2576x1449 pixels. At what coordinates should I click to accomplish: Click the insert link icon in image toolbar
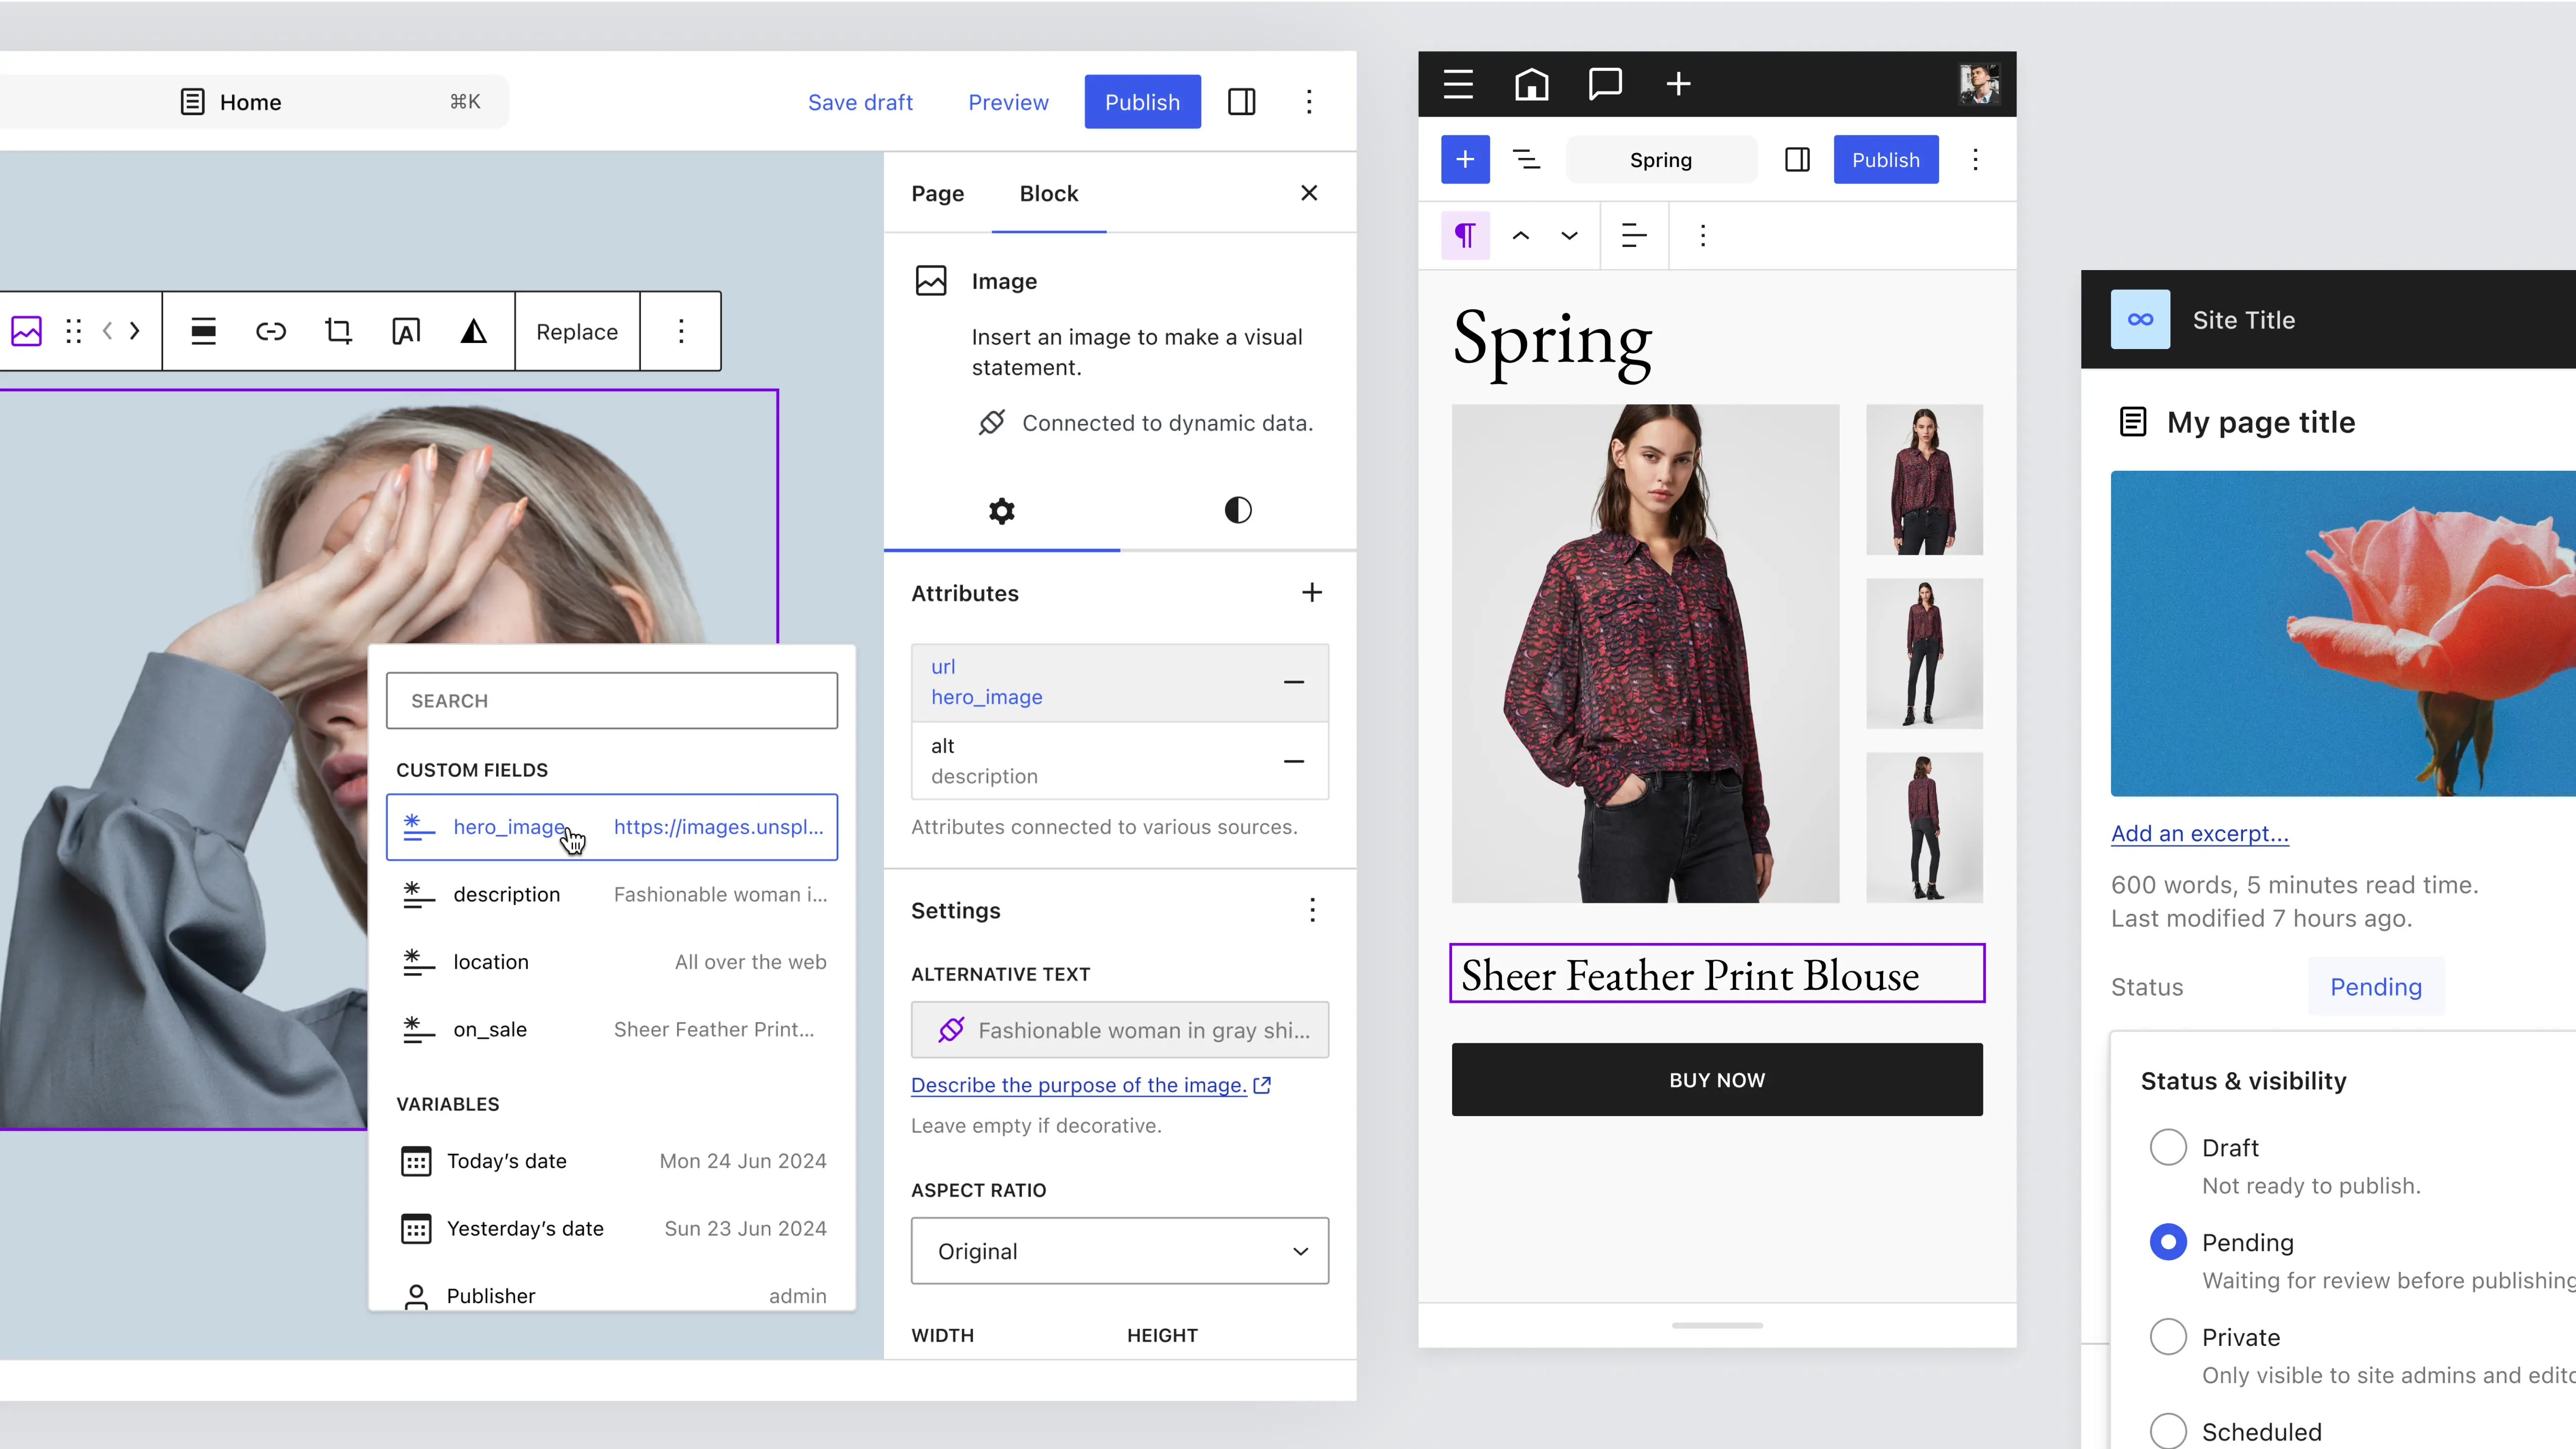click(x=270, y=332)
